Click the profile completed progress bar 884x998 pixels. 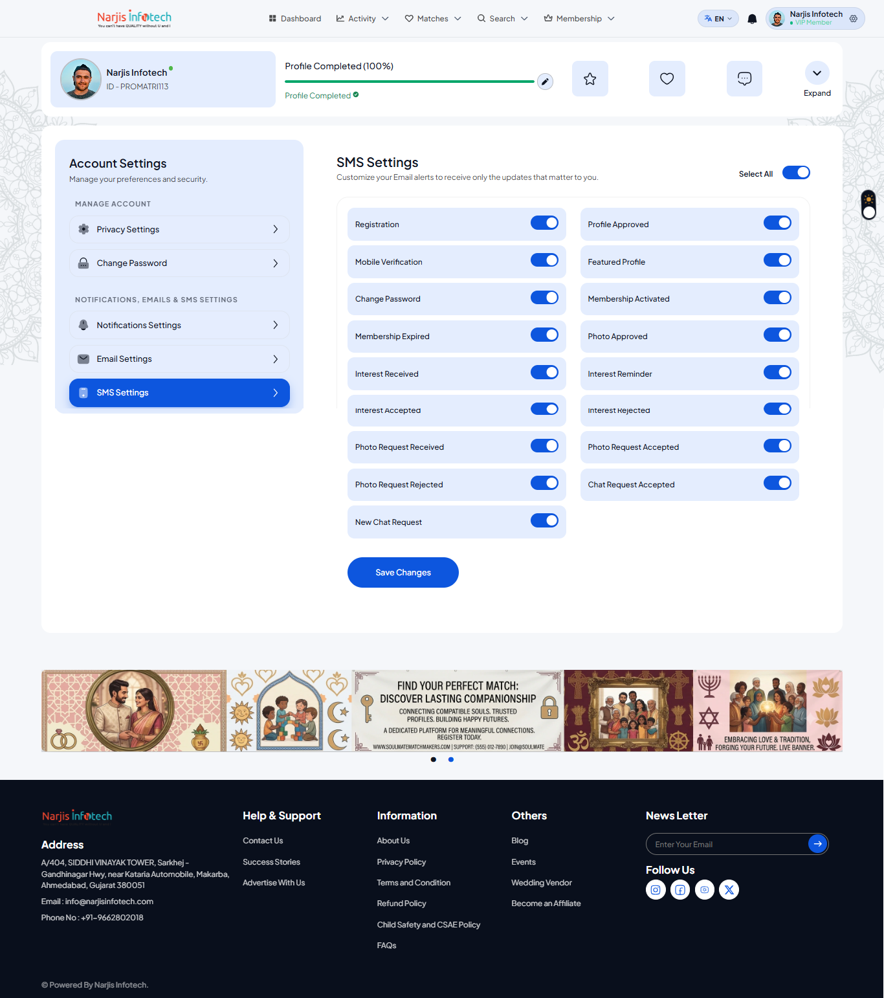[x=410, y=82]
